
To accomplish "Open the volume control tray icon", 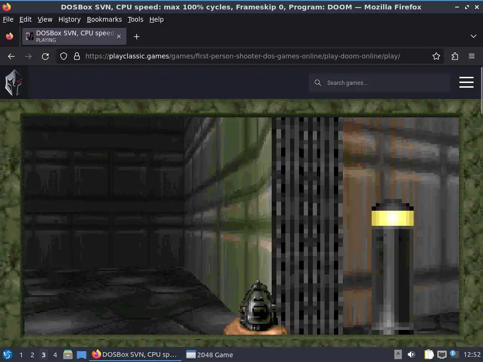I will [x=411, y=354].
